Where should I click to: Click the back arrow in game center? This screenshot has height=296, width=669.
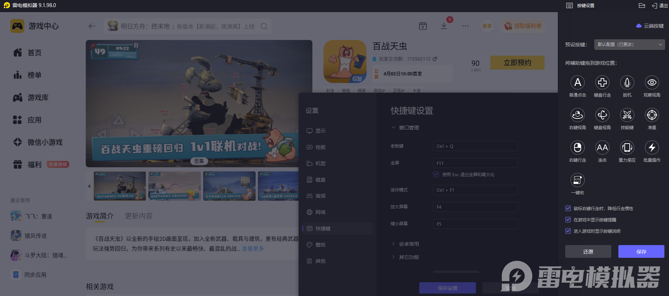pyautogui.click(x=92, y=26)
